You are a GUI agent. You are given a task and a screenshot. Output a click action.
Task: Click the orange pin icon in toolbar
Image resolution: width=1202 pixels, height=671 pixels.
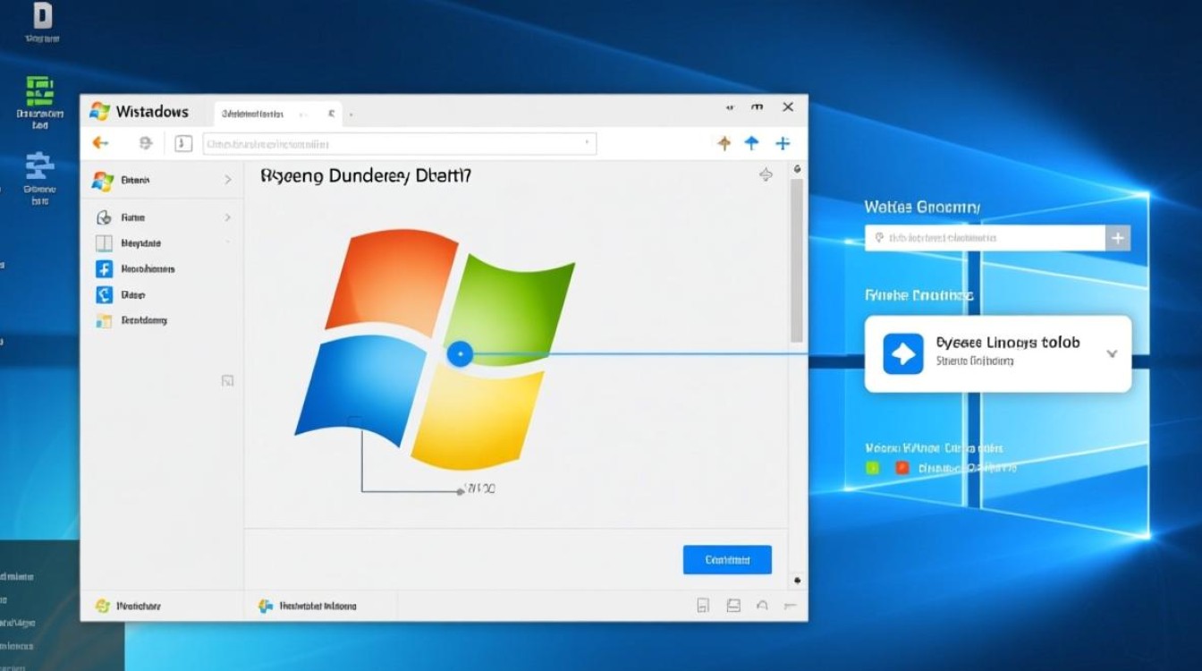[724, 143]
